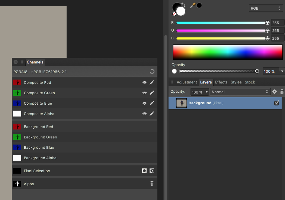Click the Composite Alpha label
285x200 pixels.
(39, 114)
